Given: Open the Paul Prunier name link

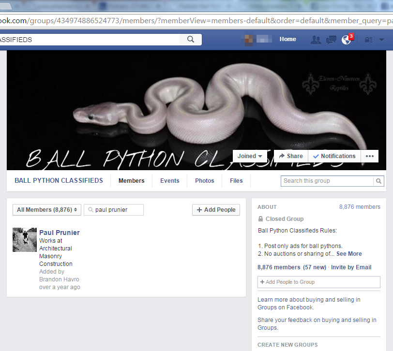Looking at the screenshot, I should pyautogui.click(x=60, y=233).
